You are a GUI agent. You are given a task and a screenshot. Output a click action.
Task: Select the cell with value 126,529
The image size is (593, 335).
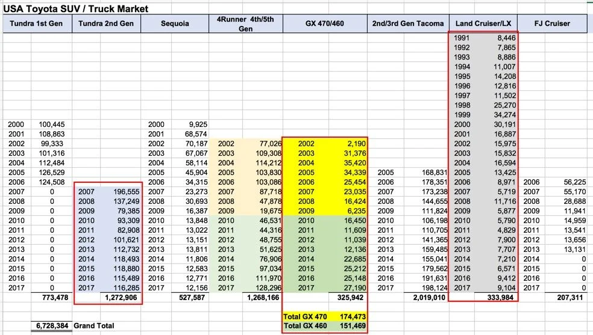point(52,173)
